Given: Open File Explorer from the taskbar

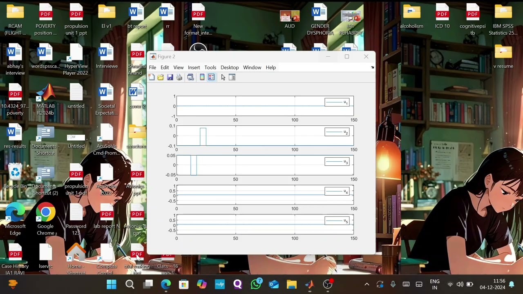Looking at the screenshot, I should (x=291, y=284).
